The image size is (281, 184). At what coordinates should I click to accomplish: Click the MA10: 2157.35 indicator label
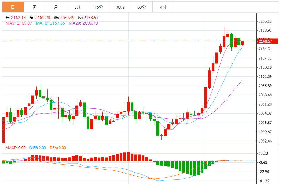point(50,23)
